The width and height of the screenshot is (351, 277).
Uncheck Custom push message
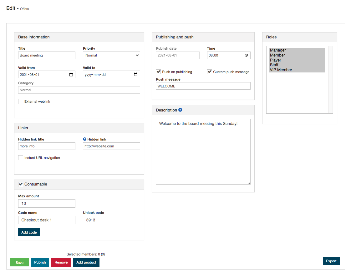(x=210, y=72)
